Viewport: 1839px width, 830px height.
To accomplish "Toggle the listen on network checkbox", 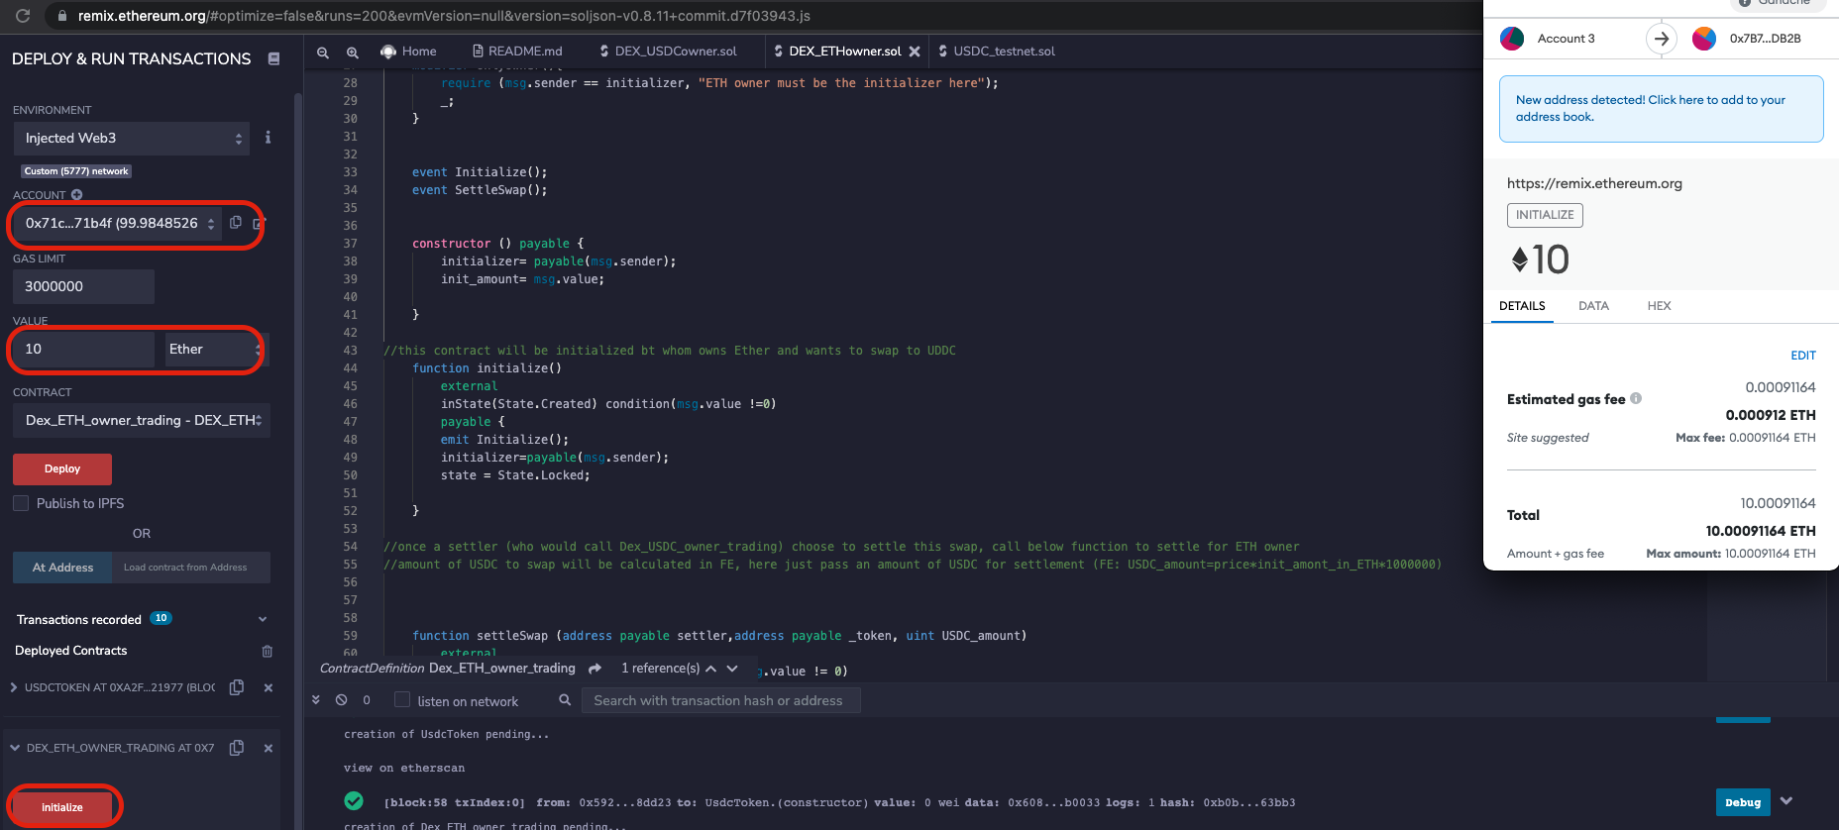I will point(402,700).
